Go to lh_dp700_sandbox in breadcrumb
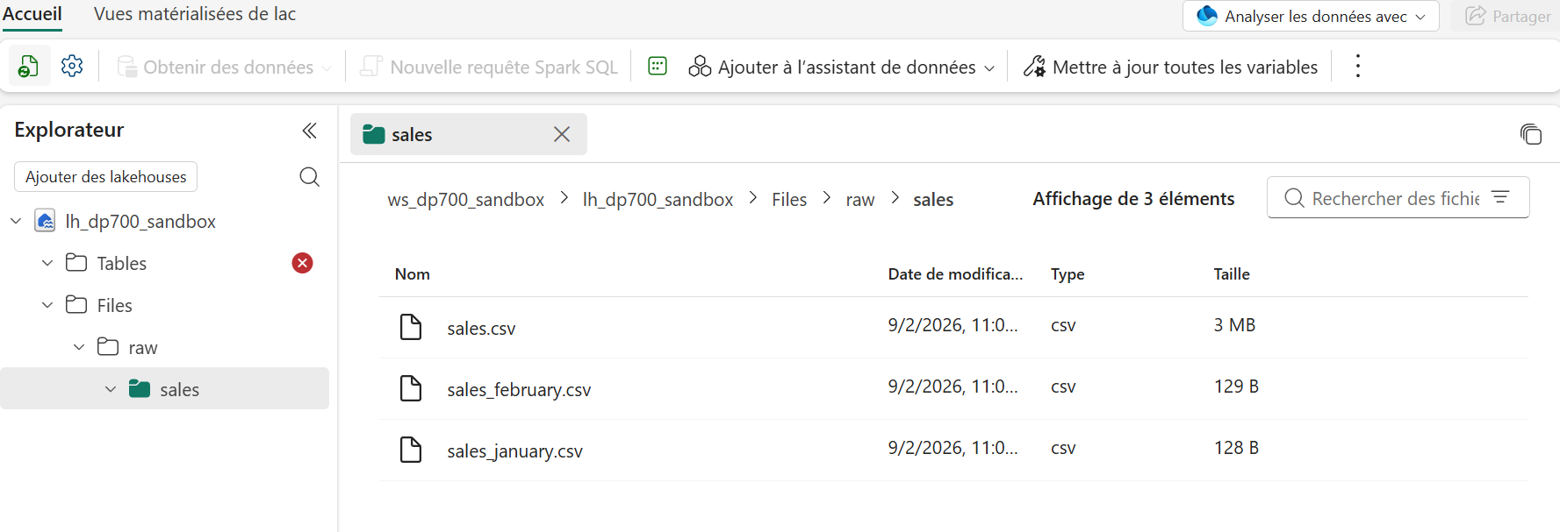 658,200
